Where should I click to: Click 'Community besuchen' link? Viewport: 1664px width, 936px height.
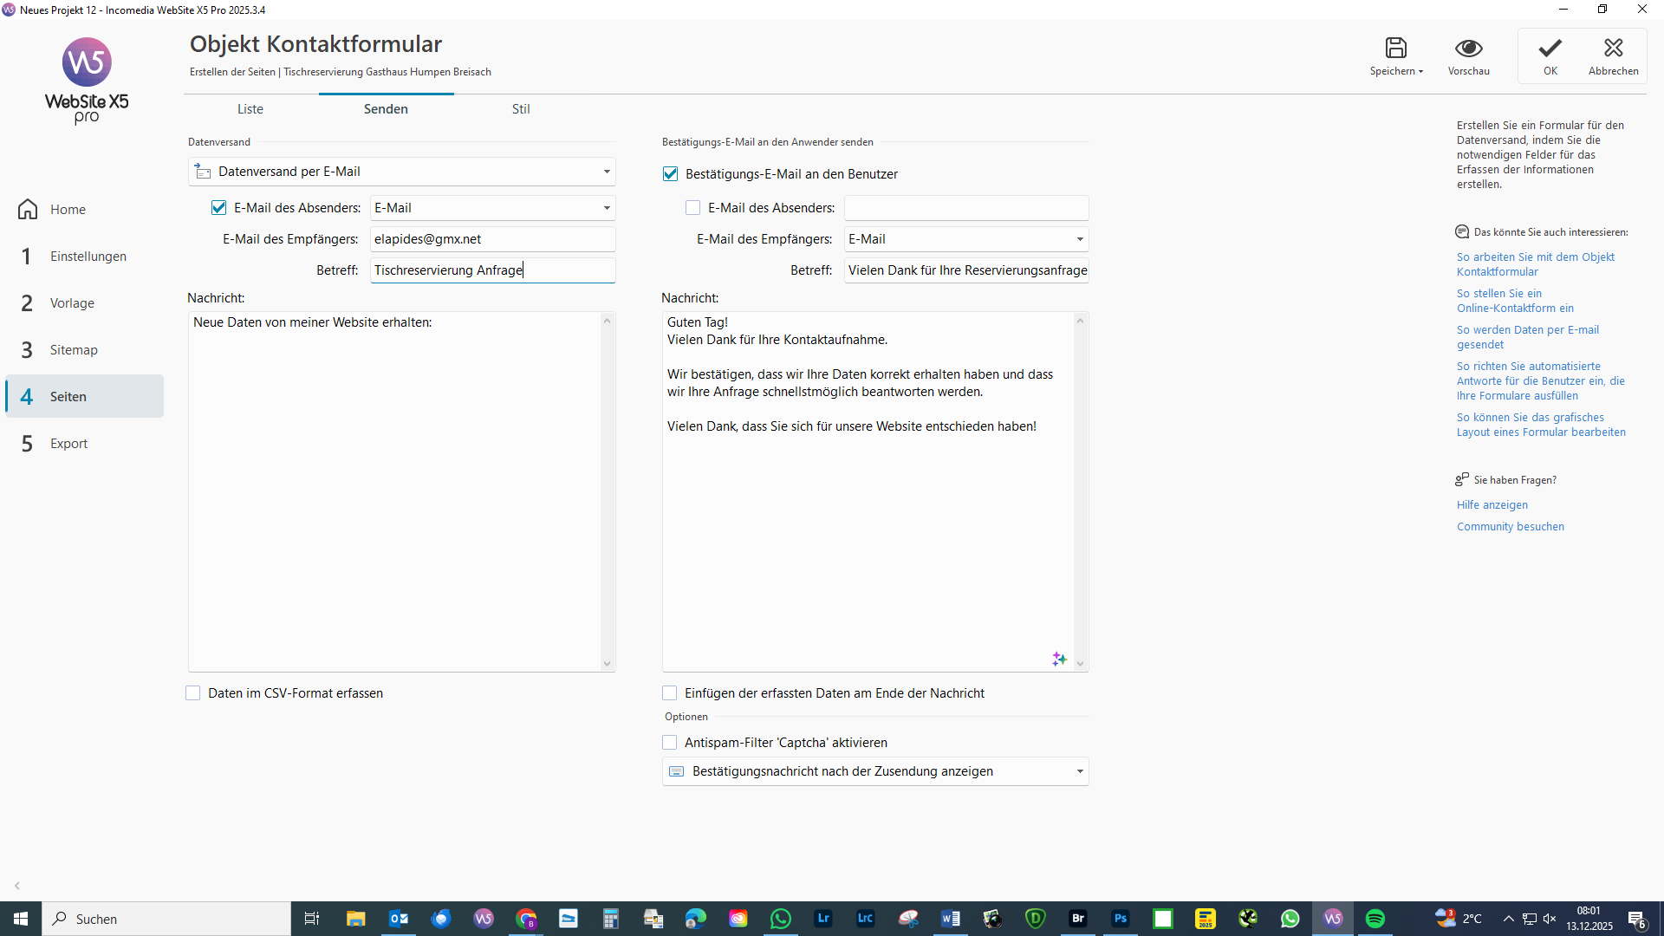(1510, 527)
